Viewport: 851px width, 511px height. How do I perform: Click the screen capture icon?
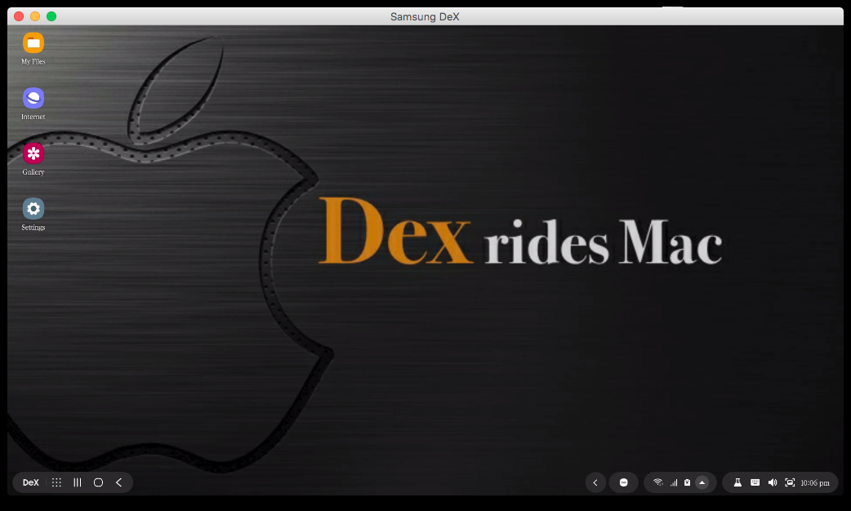point(790,482)
